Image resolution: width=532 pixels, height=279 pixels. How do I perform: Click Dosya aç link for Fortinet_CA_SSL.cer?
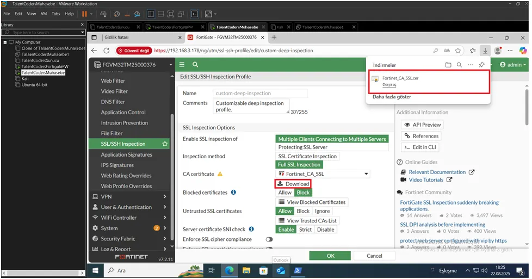pos(389,85)
